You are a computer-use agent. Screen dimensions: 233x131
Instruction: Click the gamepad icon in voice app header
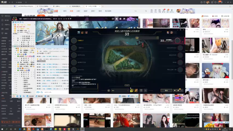click(124, 19)
